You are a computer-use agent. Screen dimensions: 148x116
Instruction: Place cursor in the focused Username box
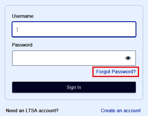pos(74,29)
